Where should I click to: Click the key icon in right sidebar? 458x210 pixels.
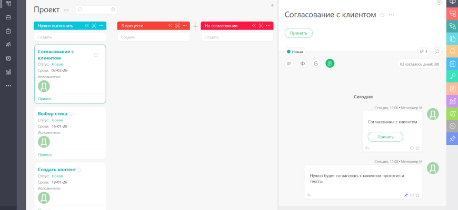point(452,76)
